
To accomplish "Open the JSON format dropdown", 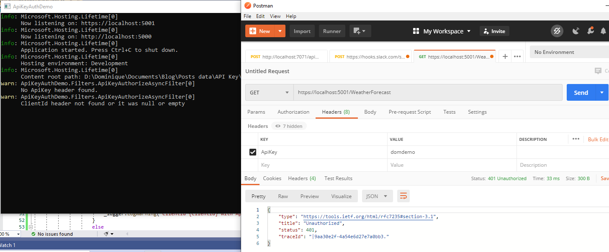I will pyautogui.click(x=377, y=196).
